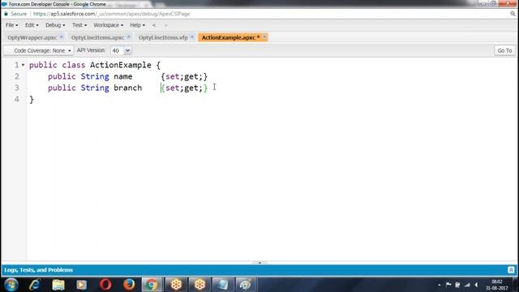Viewport: 519px width, 292px height.
Task: Click the Paint palette taskbar icon
Action: click(246, 285)
